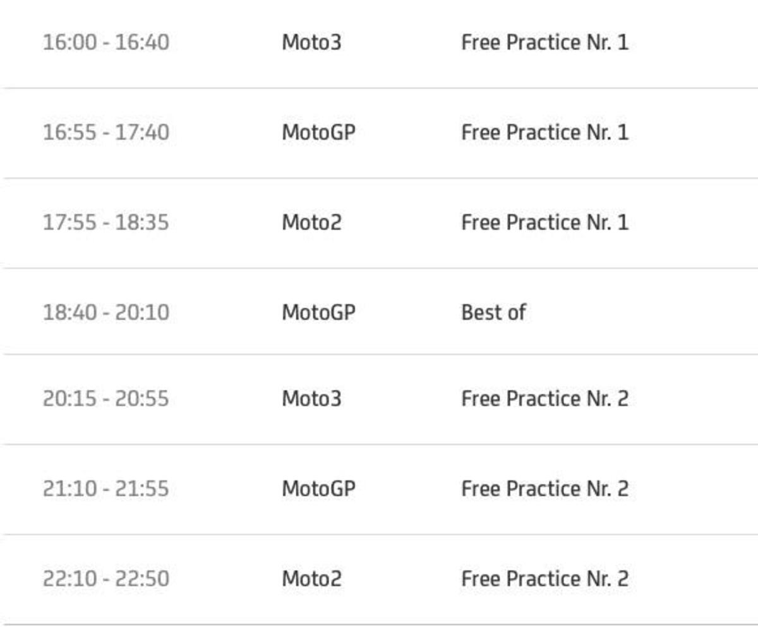This screenshot has width=758, height=637.
Task: Click the 21:10 - 21:55 time slot
Action: click(105, 488)
